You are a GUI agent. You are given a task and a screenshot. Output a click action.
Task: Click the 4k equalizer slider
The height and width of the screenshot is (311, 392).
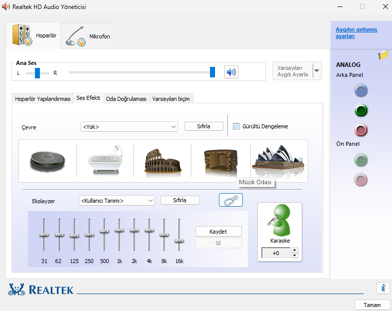pos(149,230)
